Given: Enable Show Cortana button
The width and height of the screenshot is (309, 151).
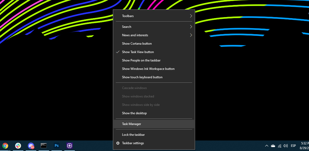Looking at the screenshot, I should coord(154,44).
